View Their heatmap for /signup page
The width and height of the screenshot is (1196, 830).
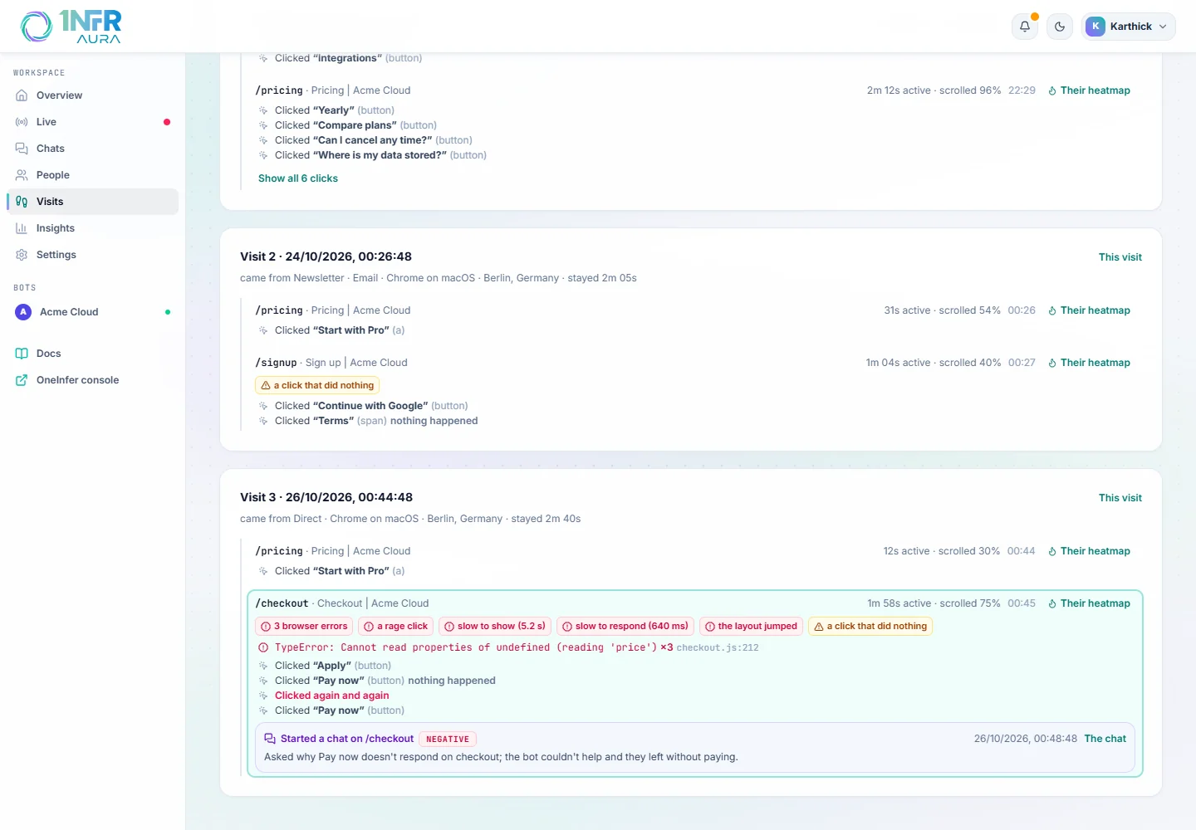pyautogui.click(x=1089, y=363)
